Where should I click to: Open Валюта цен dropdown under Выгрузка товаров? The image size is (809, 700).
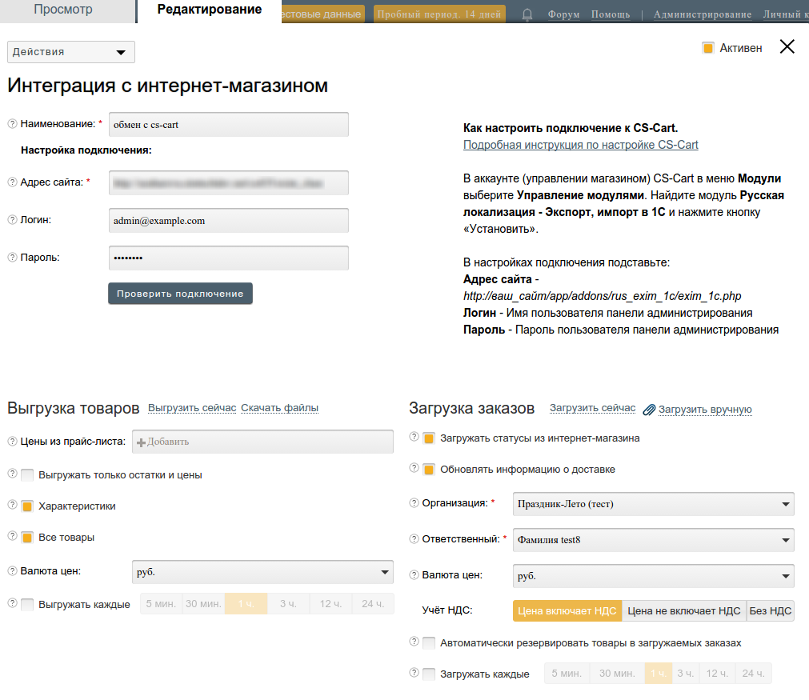(262, 572)
